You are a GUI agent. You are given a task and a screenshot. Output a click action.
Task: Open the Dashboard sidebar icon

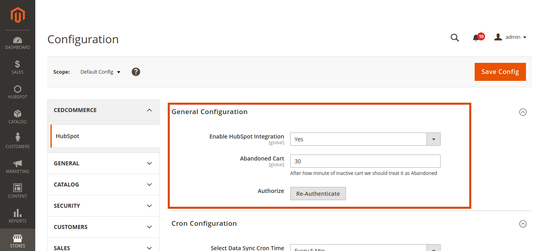[18, 43]
